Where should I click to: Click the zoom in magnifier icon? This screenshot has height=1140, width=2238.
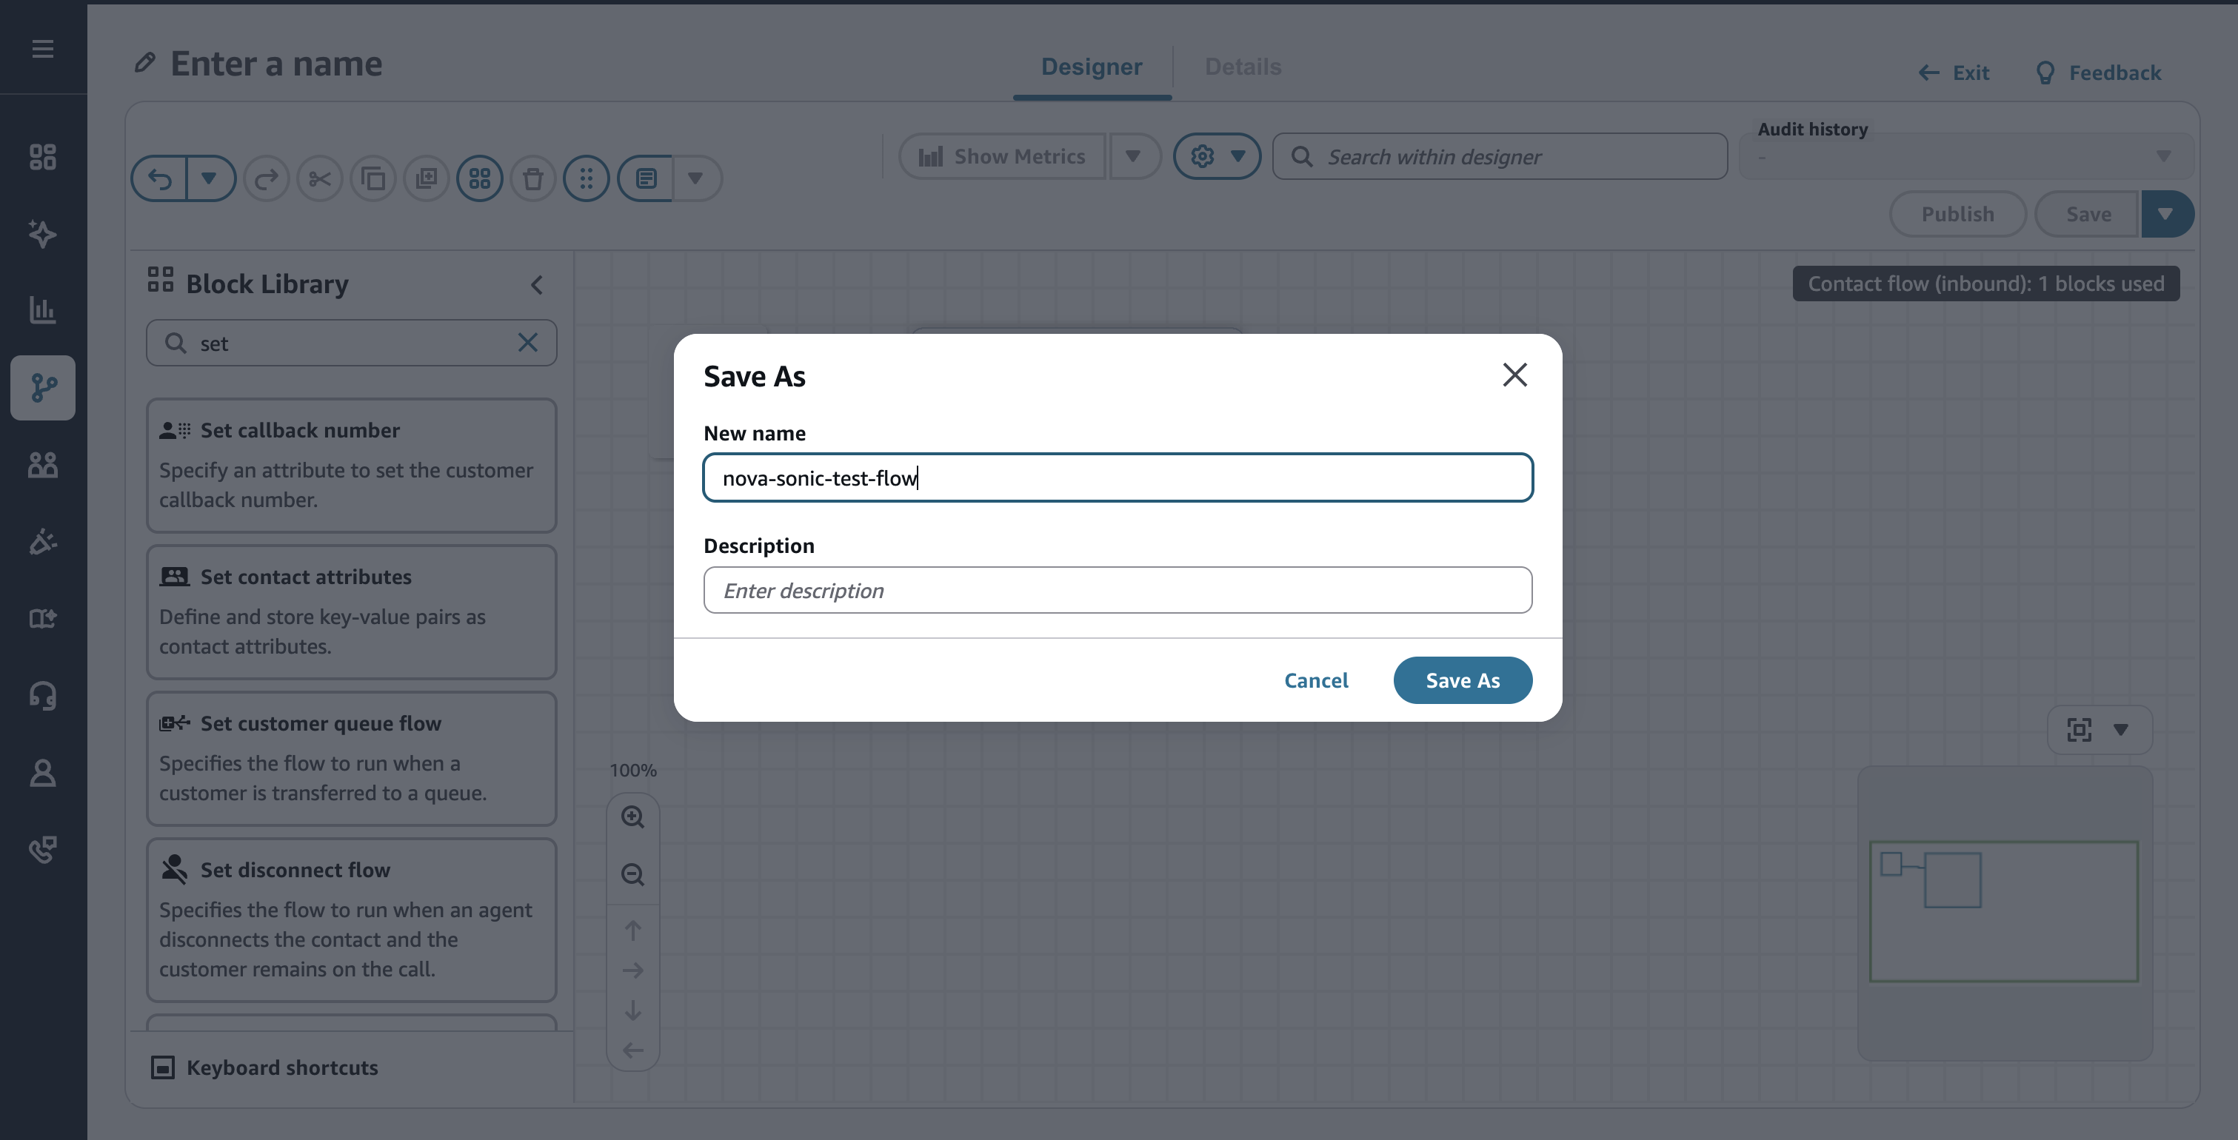[x=632, y=817]
